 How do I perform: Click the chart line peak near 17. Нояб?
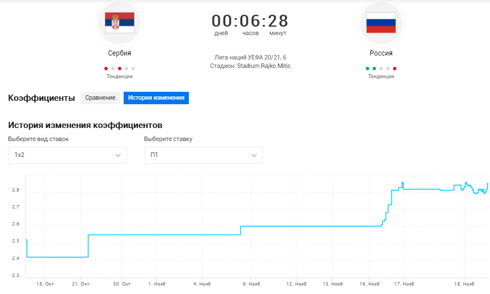coord(403,183)
